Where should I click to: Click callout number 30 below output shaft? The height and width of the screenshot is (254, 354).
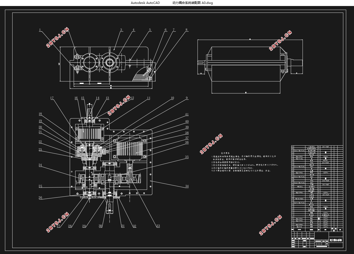click(x=100, y=226)
